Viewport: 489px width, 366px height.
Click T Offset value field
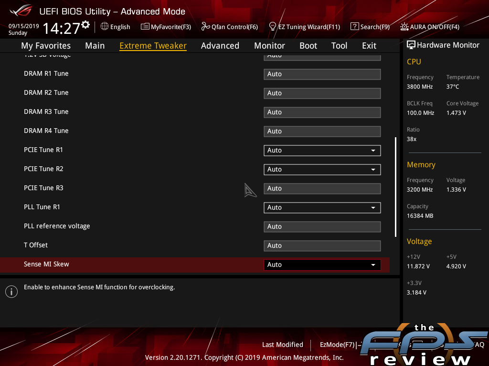(322, 245)
